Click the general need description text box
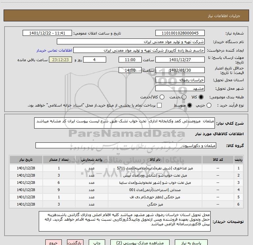Viewport: 253px width, 245px height. click(x=125, y=123)
